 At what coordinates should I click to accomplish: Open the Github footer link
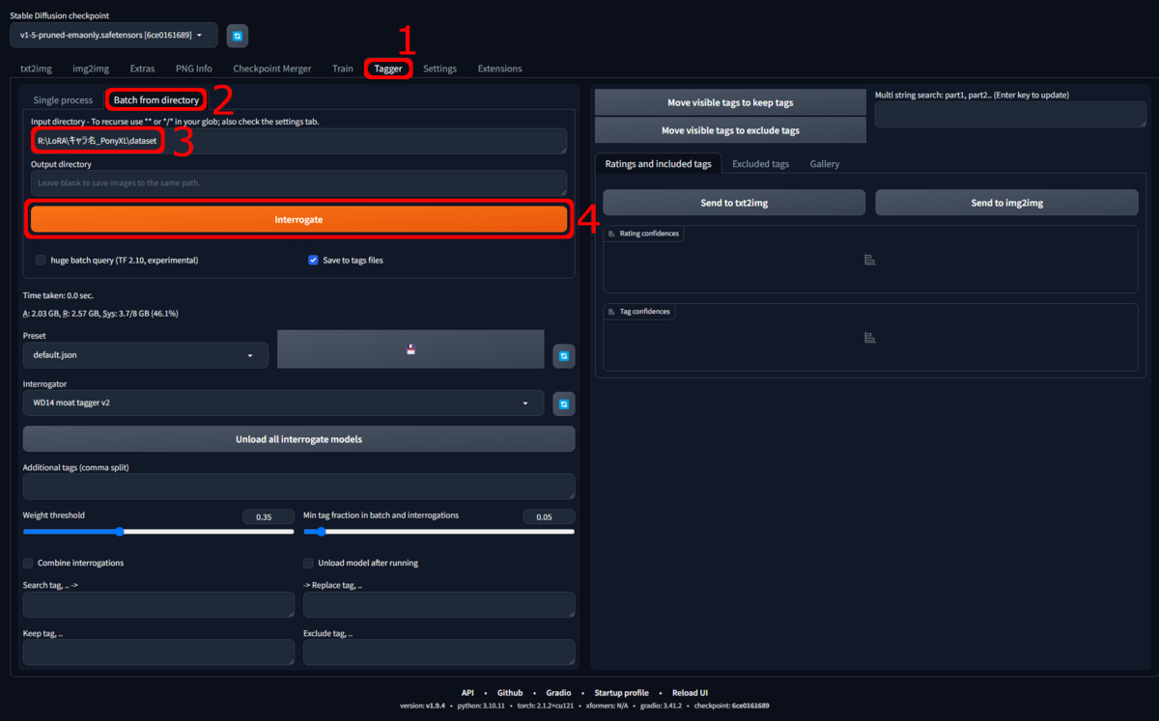coord(510,693)
